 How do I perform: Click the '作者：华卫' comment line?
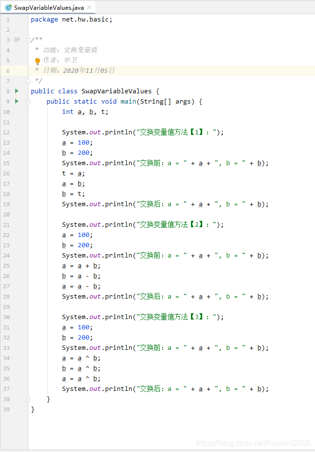(60, 60)
